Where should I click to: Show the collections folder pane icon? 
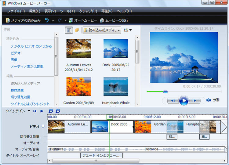click(77, 30)
